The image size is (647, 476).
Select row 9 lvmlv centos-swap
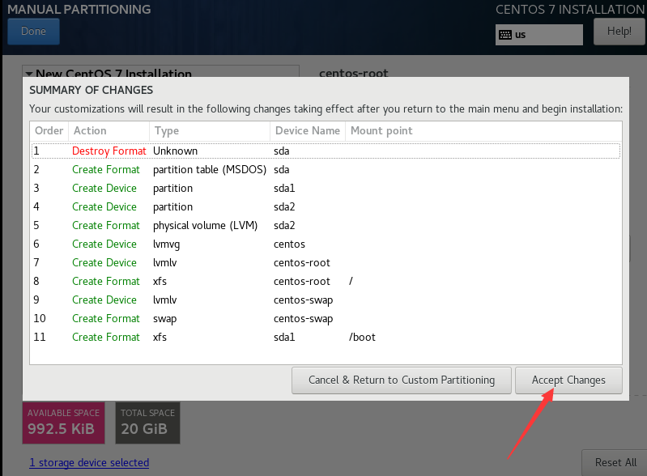(x=326, y=300)
